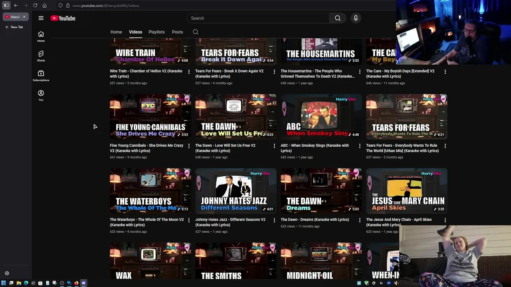The height and width of the screenshot is (287, 511).
Task: Start voice search with microphone icon
Action: [356, 18]
